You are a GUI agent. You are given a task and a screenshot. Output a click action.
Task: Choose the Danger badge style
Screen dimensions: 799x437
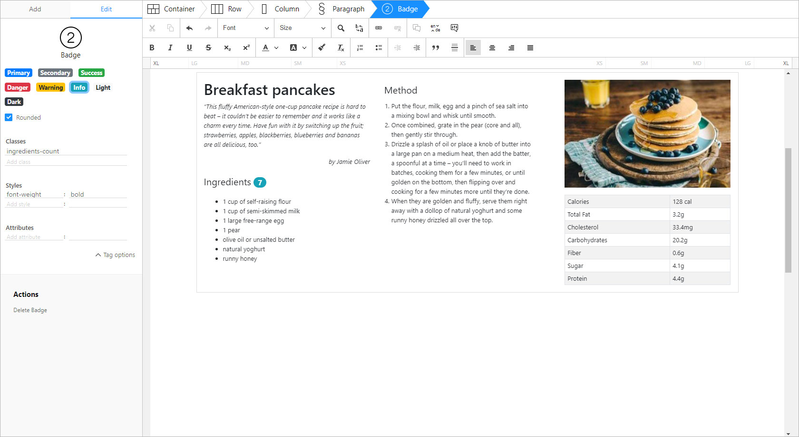tap(18, 87)
